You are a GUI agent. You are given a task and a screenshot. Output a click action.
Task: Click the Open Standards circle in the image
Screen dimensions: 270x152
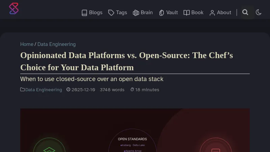point(132,142)
